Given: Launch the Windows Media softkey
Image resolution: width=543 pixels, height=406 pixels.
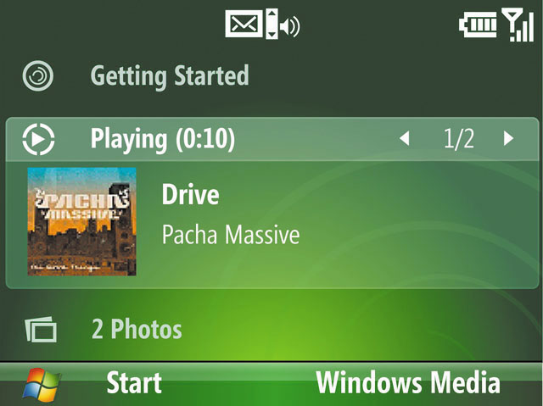Looking at the screenshot, I should click(x=408, y=382).
